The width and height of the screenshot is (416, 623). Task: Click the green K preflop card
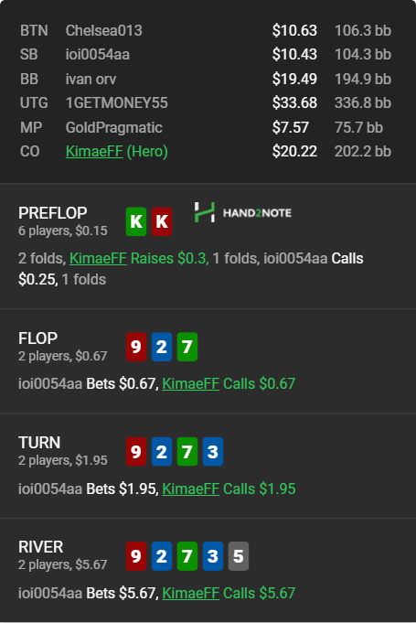136,221
